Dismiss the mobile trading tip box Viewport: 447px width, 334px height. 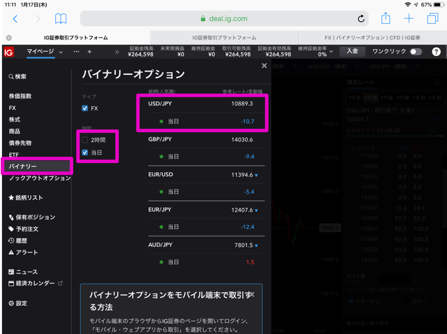click(x=252, y=295)
